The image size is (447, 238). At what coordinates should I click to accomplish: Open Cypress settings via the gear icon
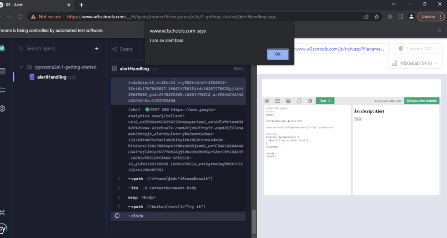(3, 108)
